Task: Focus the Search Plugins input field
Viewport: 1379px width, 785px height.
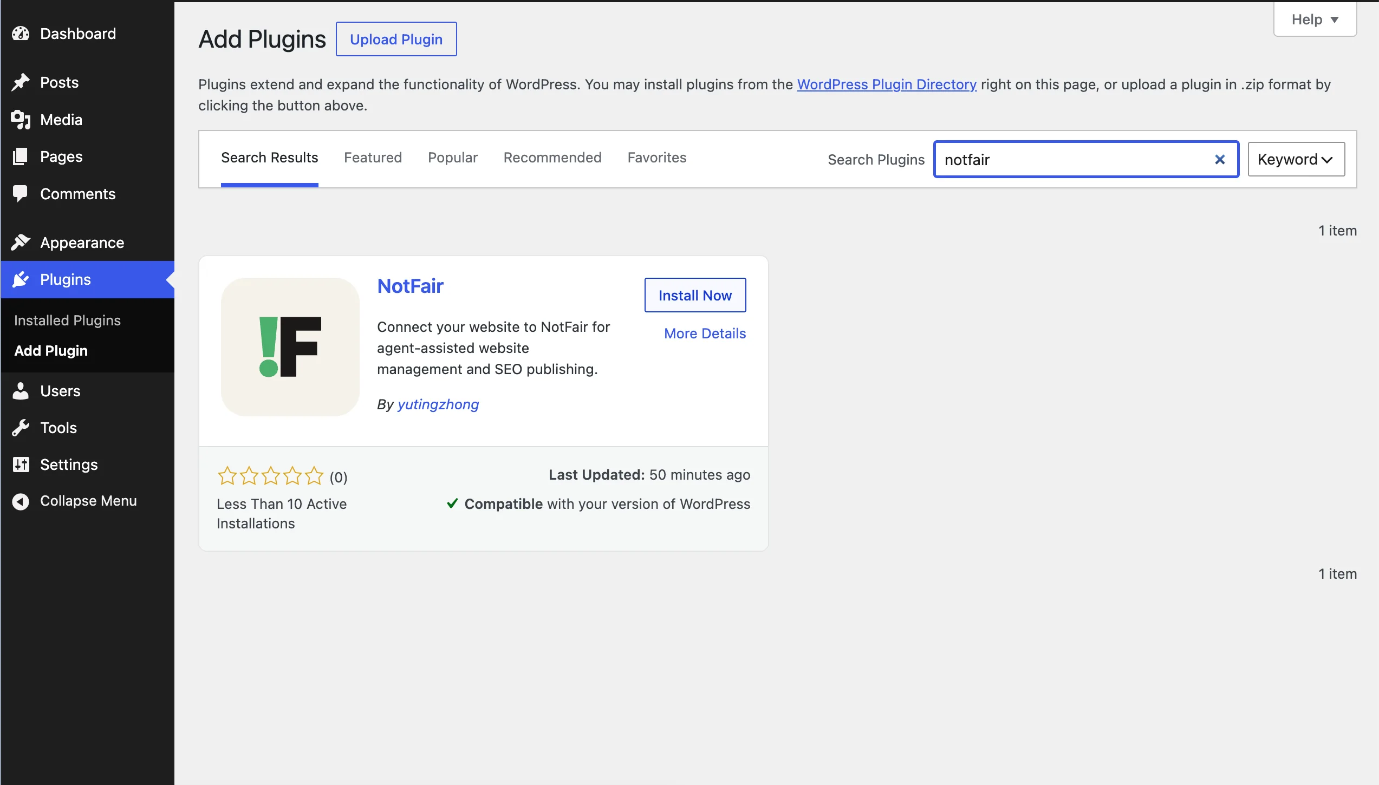Action: (1086, 159)
